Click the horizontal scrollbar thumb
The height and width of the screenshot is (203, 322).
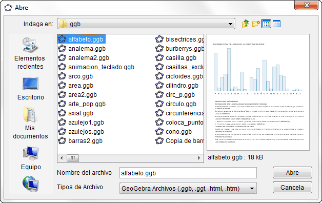coord(73,158)
